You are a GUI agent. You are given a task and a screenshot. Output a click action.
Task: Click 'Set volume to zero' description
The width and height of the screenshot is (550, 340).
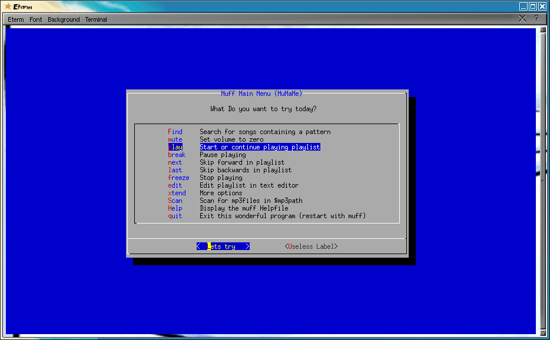[x=231, y=139]
